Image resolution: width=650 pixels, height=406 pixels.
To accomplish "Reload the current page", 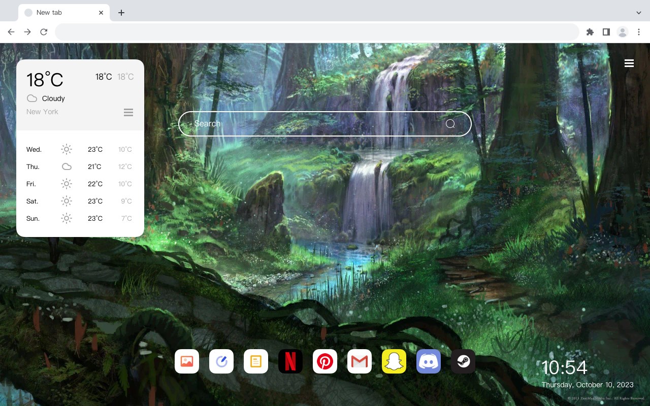I will [44, 32].
